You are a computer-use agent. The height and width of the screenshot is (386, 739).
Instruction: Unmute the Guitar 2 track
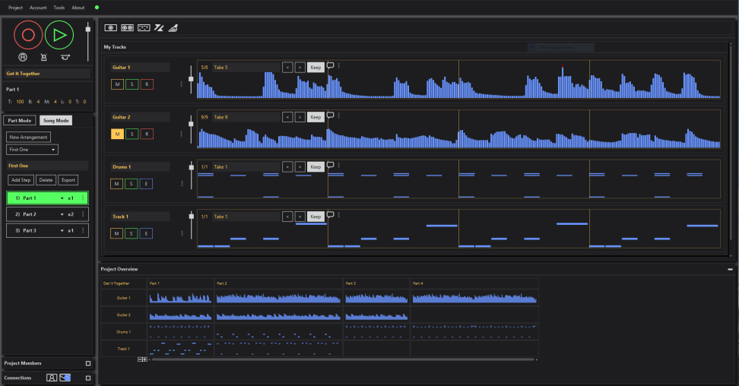click(117, 134)
